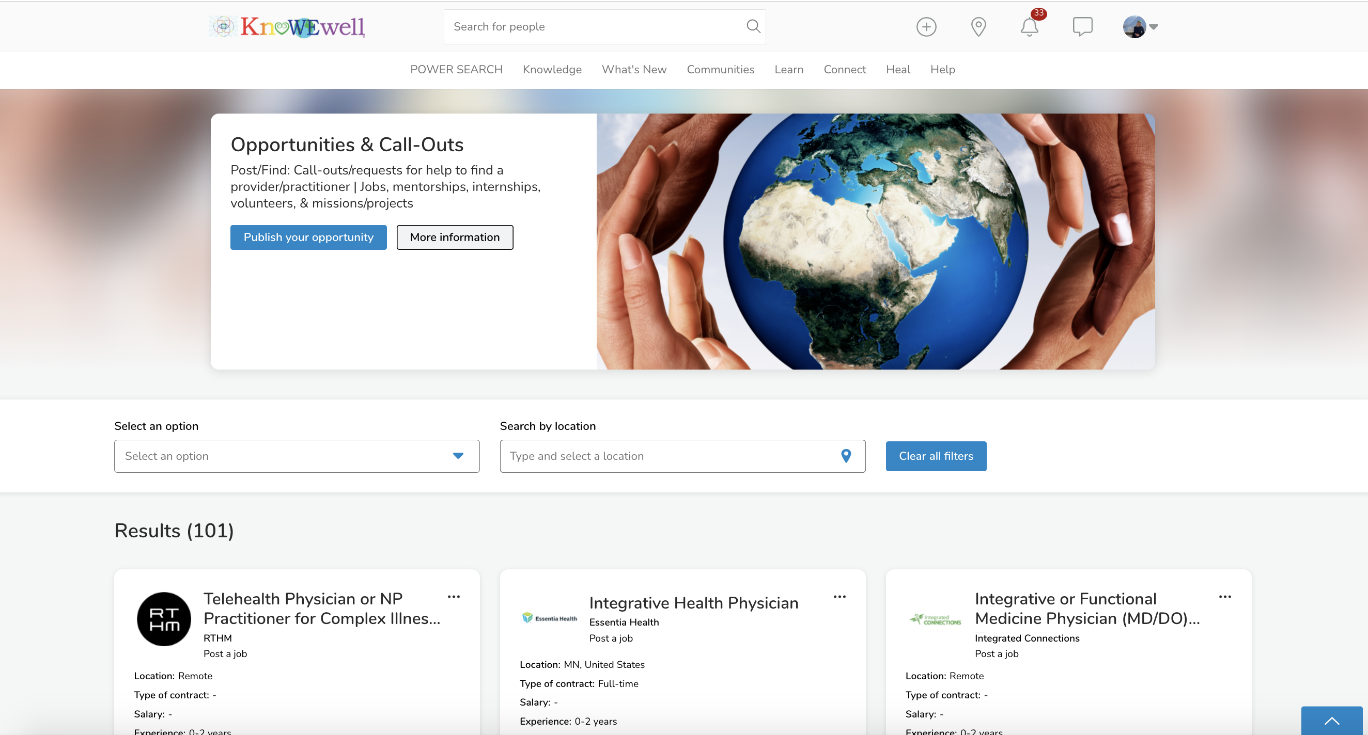The width and height of the screenshot is (1368, 735).
Task: Open the Knowledge menu
Action: (552, 70)
